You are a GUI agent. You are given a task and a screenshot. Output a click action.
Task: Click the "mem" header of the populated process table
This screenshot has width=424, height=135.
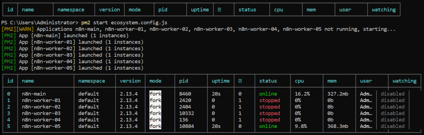332,81
